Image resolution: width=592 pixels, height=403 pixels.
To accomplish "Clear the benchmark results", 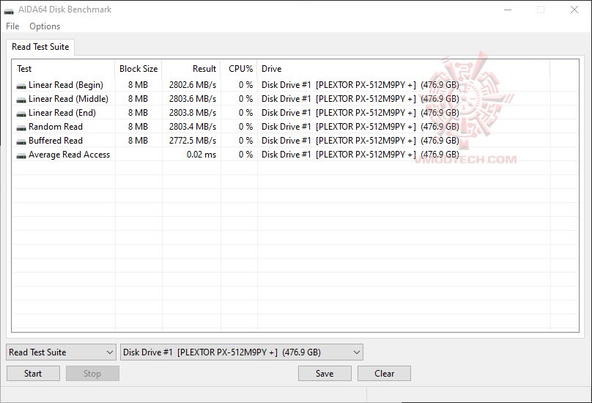I will [385, 374].
